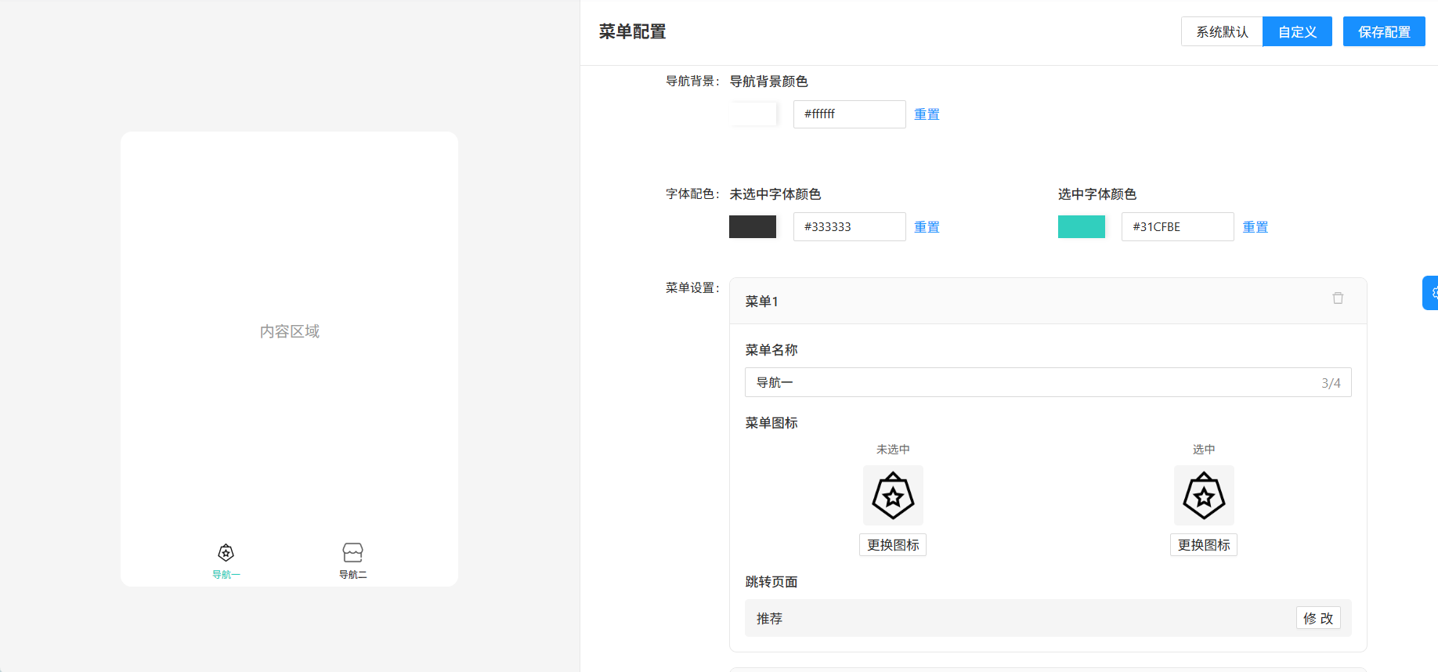The height and width of the screenshot is (672, 1438).
Task: Click the 导航二 shop icon in preview
Action: pyautogui.click(x=352, y=553)
